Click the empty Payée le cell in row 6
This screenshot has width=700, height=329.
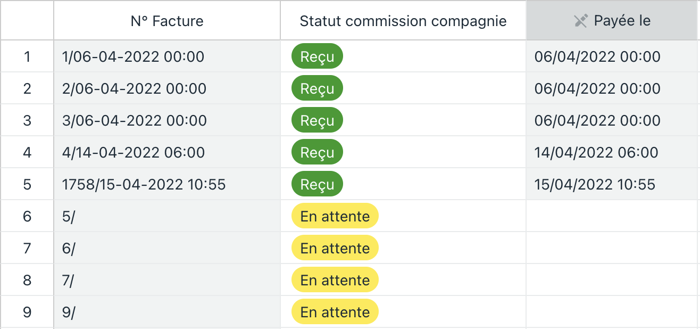(x=613, y=216)
